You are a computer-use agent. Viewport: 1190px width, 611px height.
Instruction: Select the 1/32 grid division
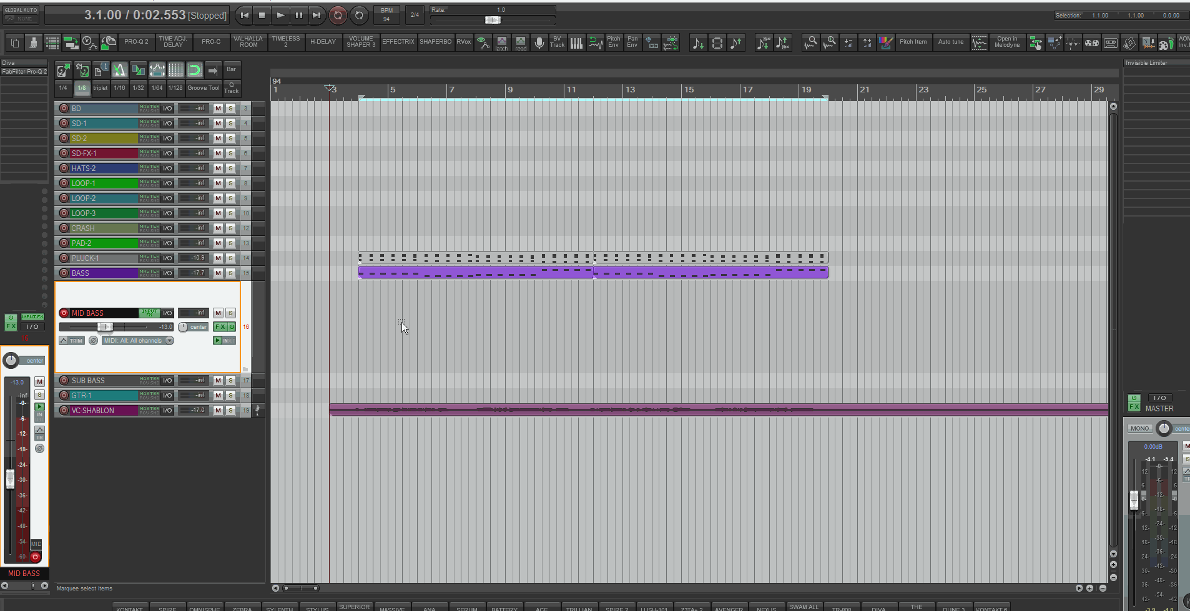point(138,88)
